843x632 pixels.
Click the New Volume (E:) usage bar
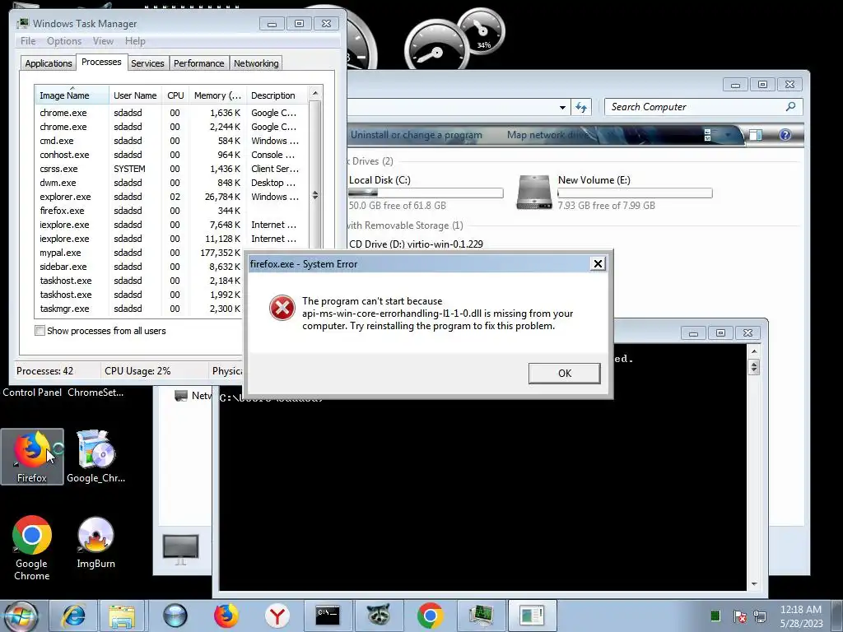(x=635, y=193)
